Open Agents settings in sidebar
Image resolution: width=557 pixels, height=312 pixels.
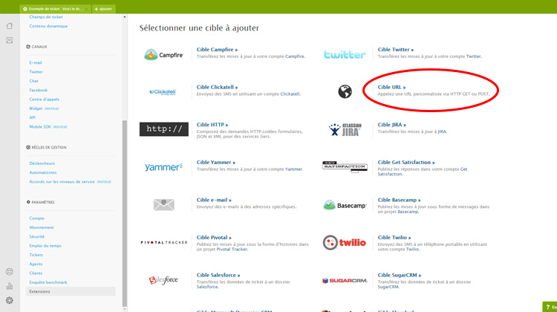pyautogui.click(x=36, y=264)
